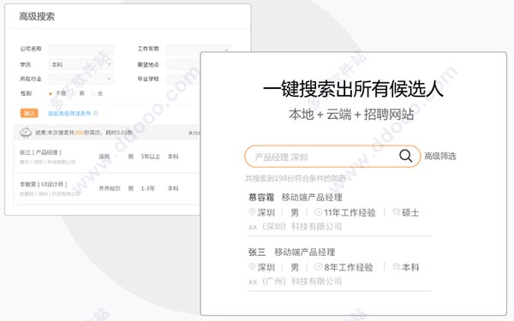Open the 工作年限 dropdown

pos(199,49)
